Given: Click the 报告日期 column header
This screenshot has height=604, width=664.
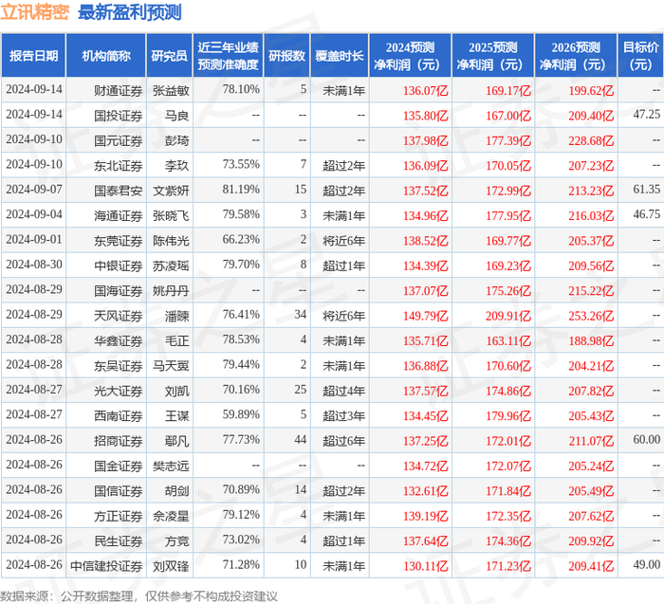Looking at the screenshot, I should 33,56.
